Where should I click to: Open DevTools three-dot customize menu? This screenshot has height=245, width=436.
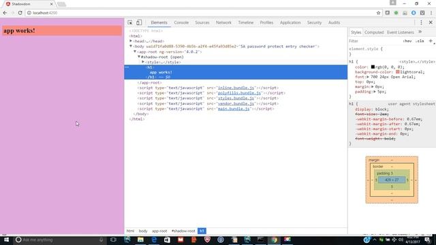[421, 22]
